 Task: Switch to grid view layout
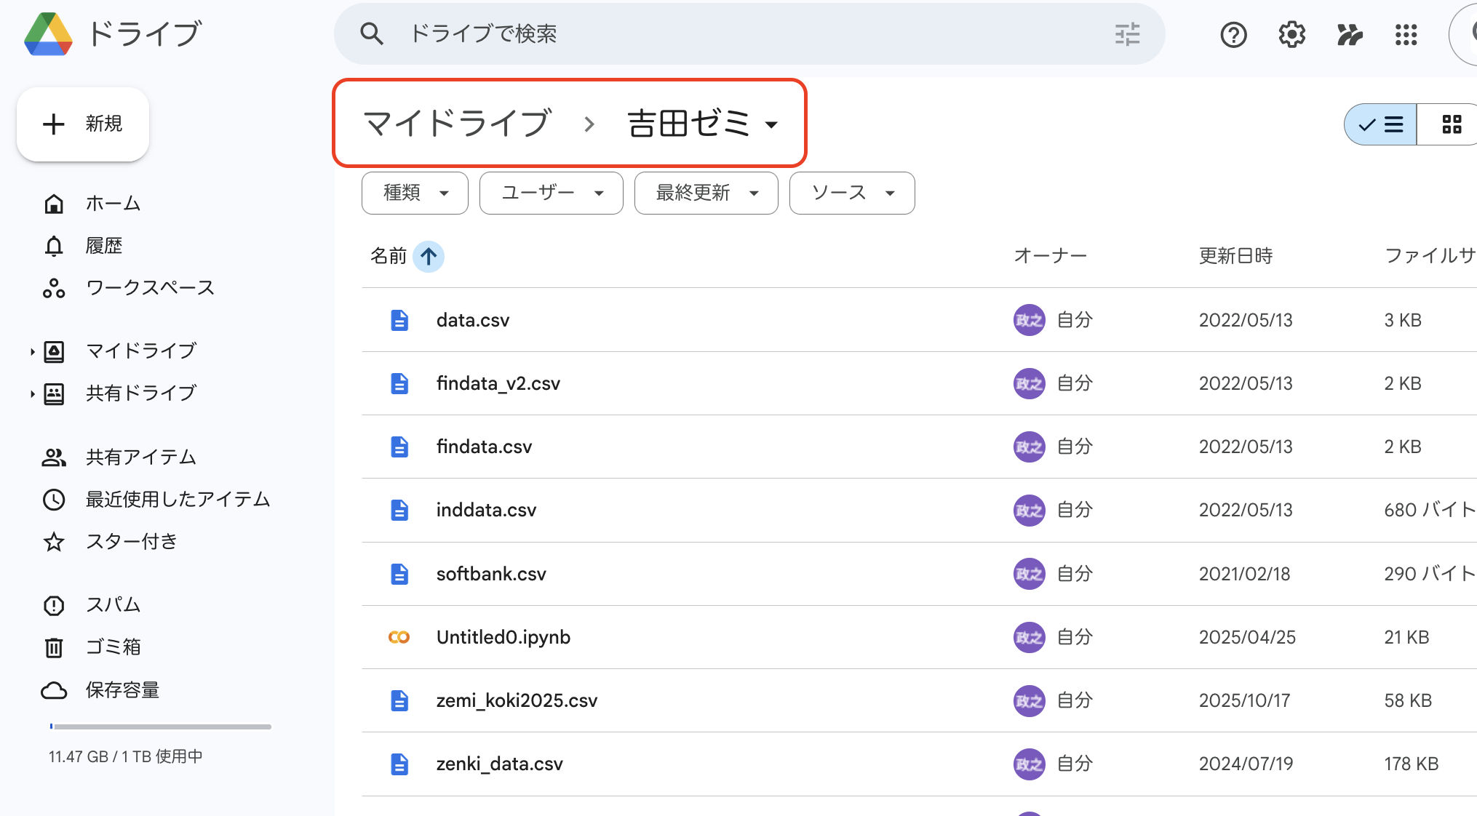[1451, 124]
